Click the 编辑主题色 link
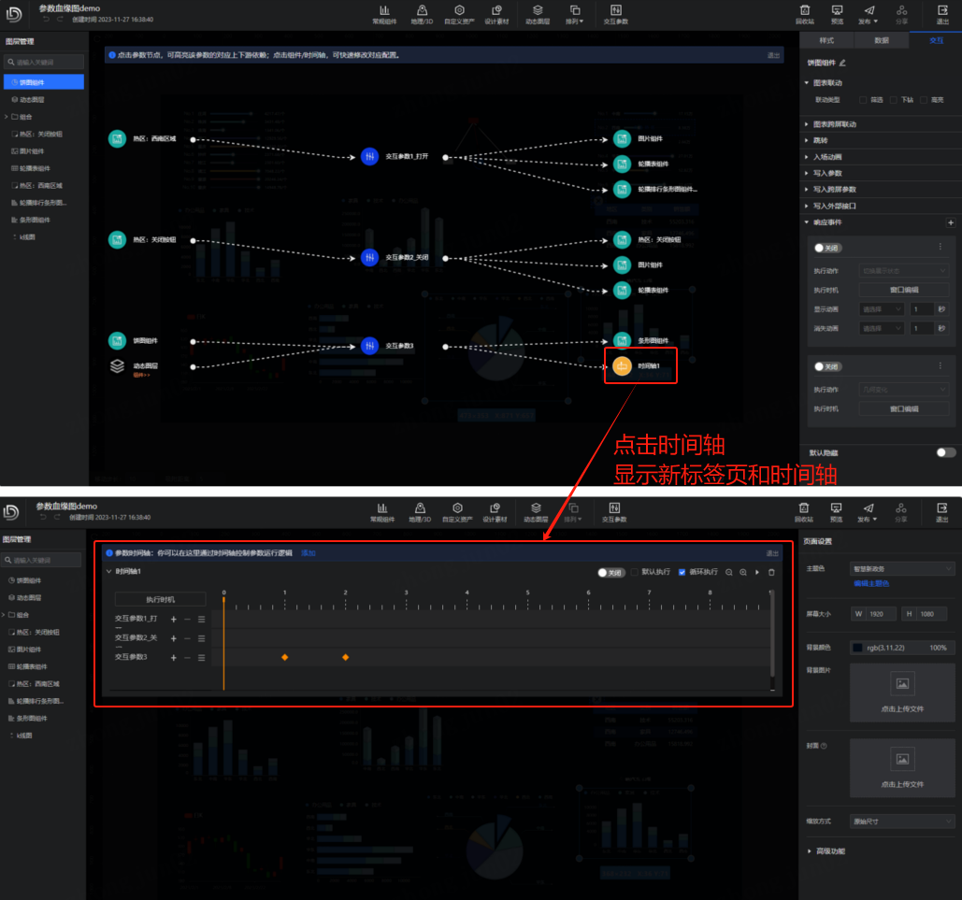The height and width of the screenshot is (900, 962). tap(871, 583)
